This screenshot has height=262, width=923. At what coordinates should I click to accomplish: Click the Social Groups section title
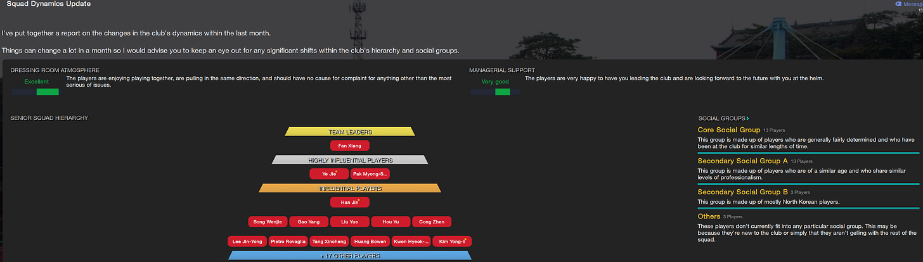(x=721, y=118)
